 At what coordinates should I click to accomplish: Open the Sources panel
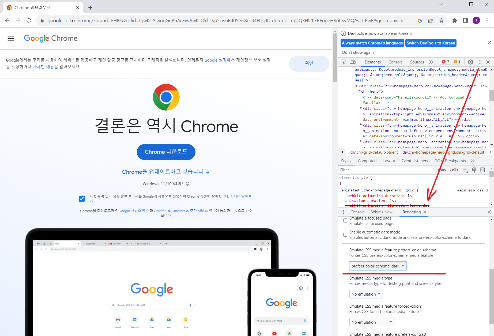(417, 62)
